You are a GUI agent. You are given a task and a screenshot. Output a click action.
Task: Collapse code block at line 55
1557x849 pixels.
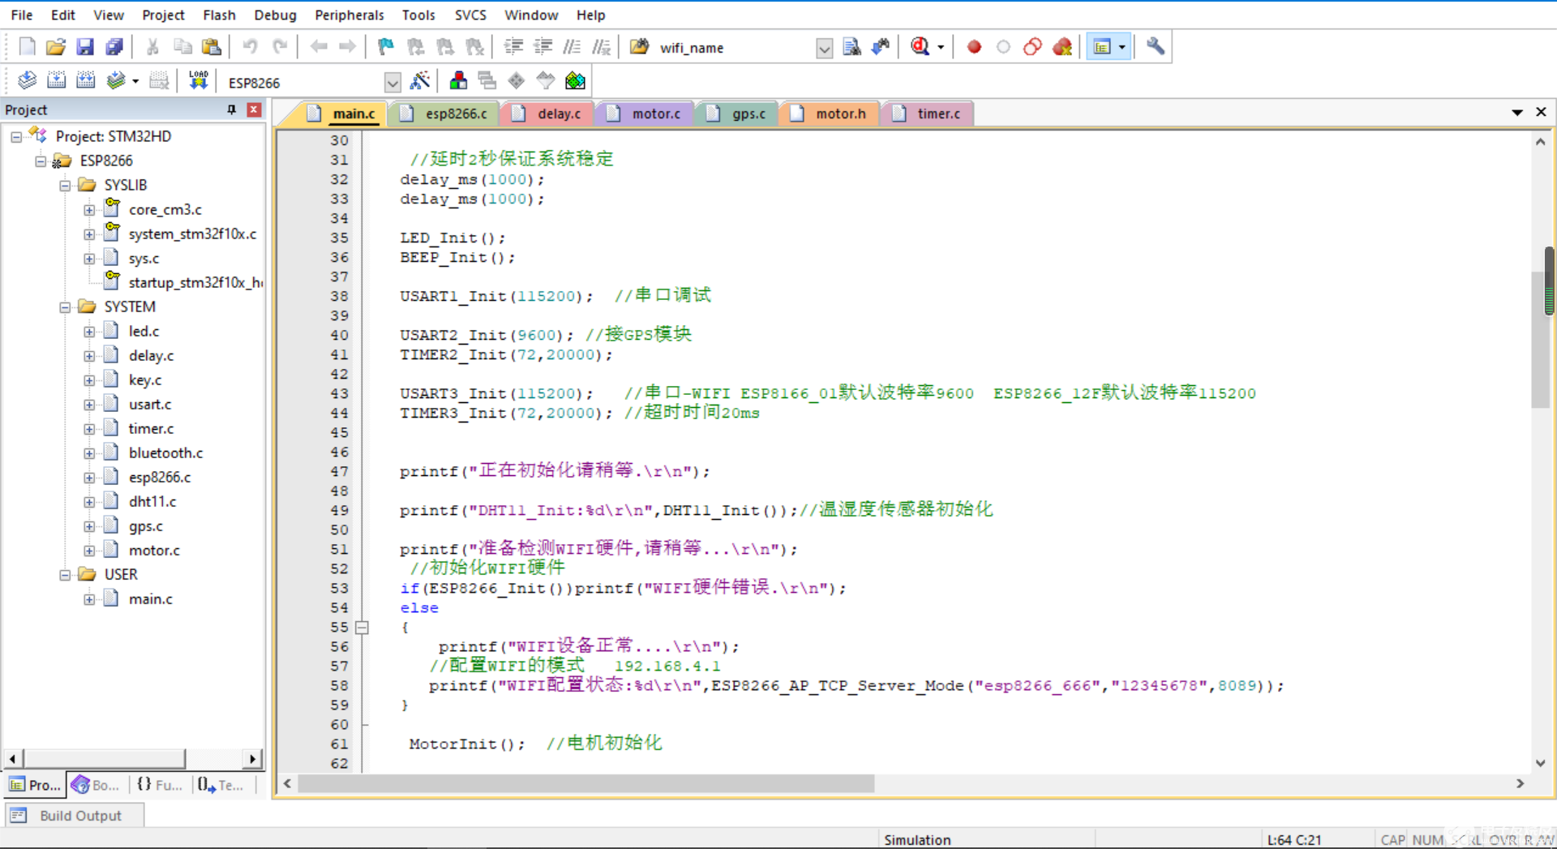(362, 627)
